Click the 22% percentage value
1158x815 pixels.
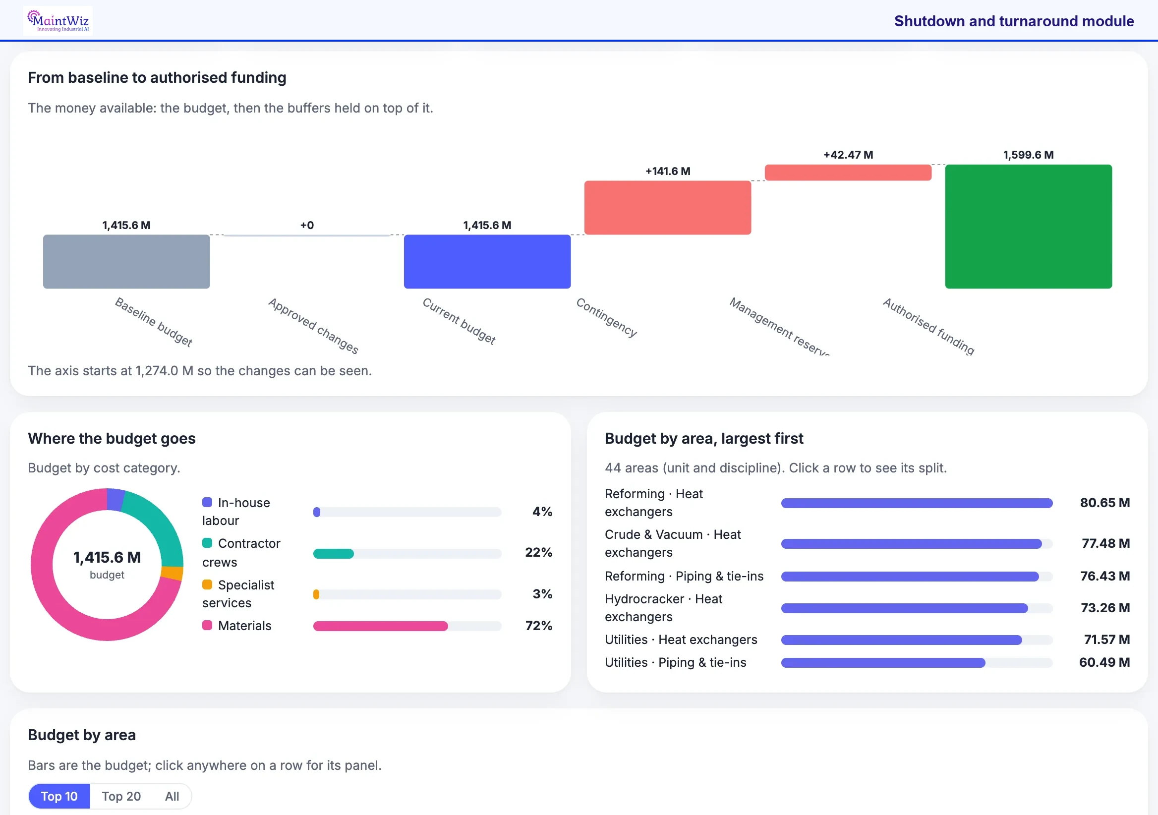tap(539, 553)
